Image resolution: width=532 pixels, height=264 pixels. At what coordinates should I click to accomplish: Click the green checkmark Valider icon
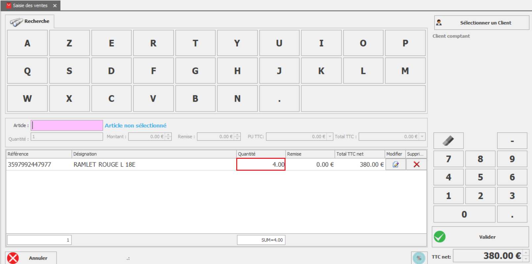[x=440, y=237]
